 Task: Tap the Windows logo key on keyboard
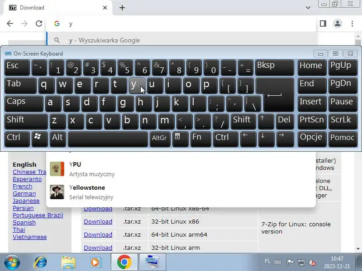click(40, 139)
